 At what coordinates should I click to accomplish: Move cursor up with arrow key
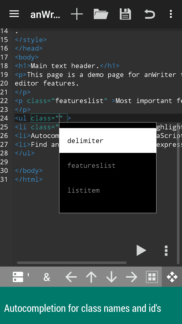[x=91, y=277]
